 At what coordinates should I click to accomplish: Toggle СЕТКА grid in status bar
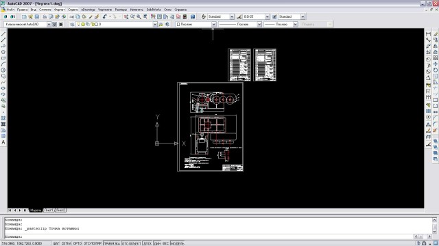[67, 243]
